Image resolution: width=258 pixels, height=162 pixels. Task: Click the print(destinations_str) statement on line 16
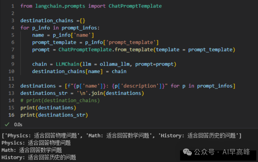[x=54, y=115]
